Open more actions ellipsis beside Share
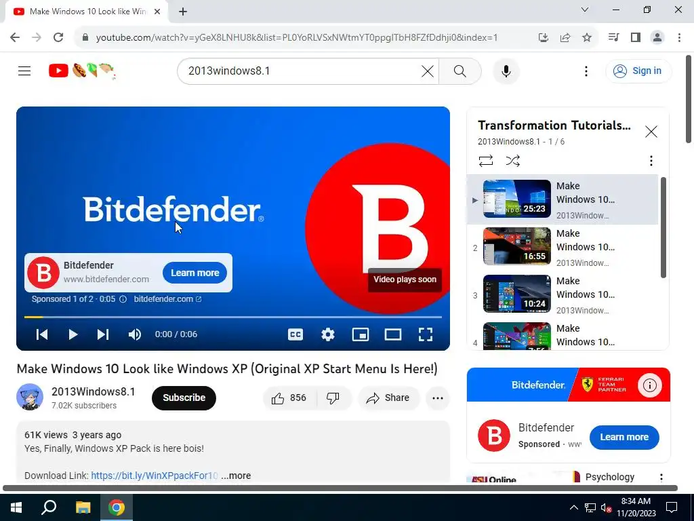Image resolution: width=694 pixels, height=521 pixels. 437,398
